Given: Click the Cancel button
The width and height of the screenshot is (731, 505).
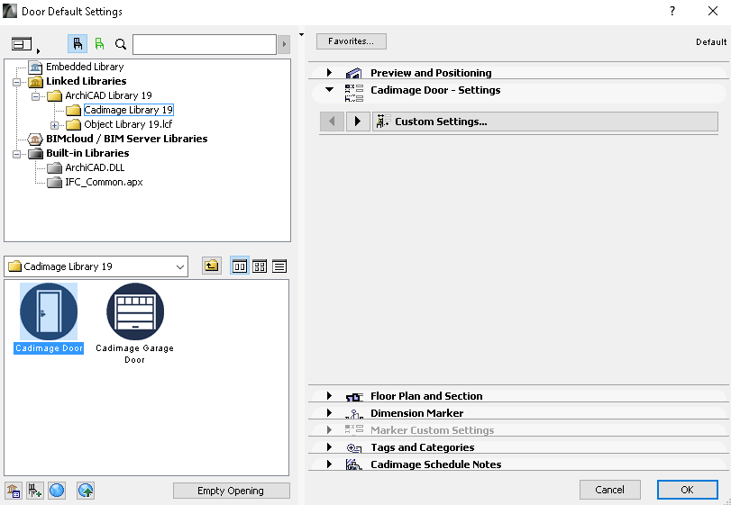Looking at the screenshot, I should click(x=610, y=490).
